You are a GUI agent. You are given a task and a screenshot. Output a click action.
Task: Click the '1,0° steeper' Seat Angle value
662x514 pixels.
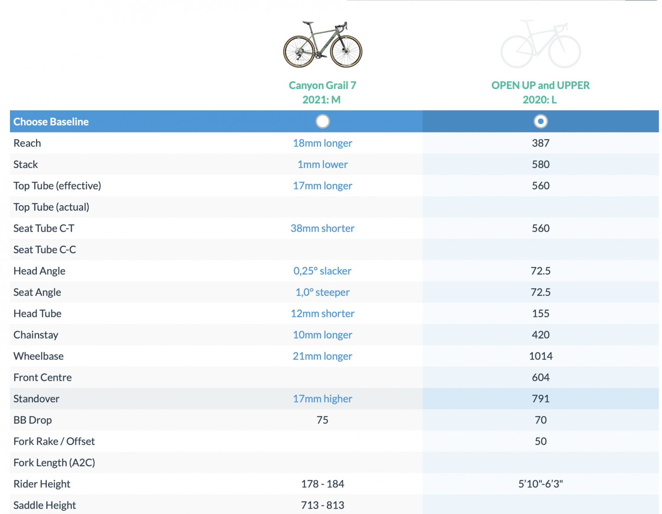click(322, 292)
